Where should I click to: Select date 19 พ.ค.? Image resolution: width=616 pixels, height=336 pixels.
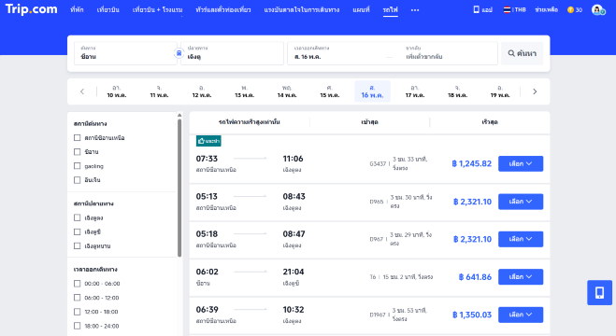[500, 91]
